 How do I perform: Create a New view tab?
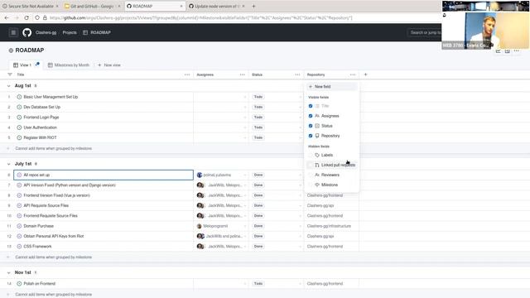point(109,65)
